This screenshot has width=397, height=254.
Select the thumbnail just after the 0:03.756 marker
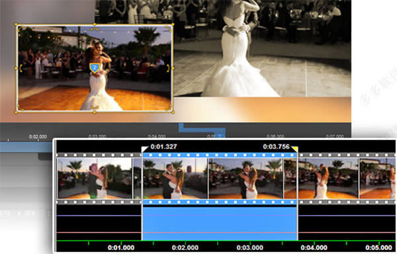coord(328,178)
